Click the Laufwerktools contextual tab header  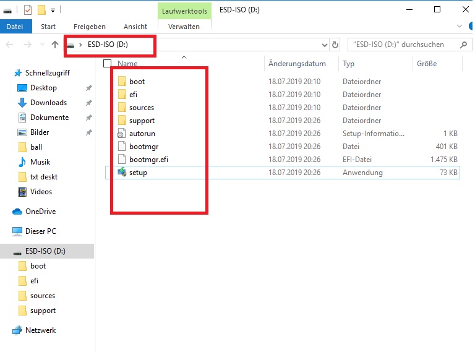[184, 11]
